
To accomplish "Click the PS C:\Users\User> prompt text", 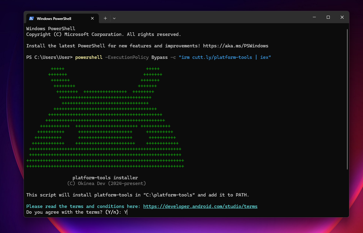I will [49, 57].
